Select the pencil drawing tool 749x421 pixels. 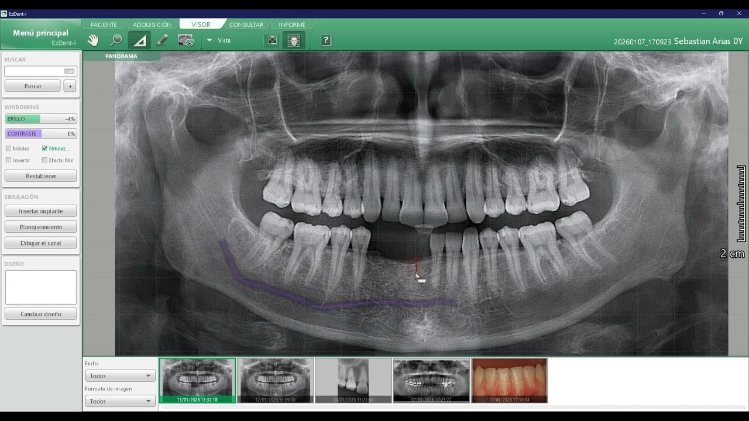(163, 40)
